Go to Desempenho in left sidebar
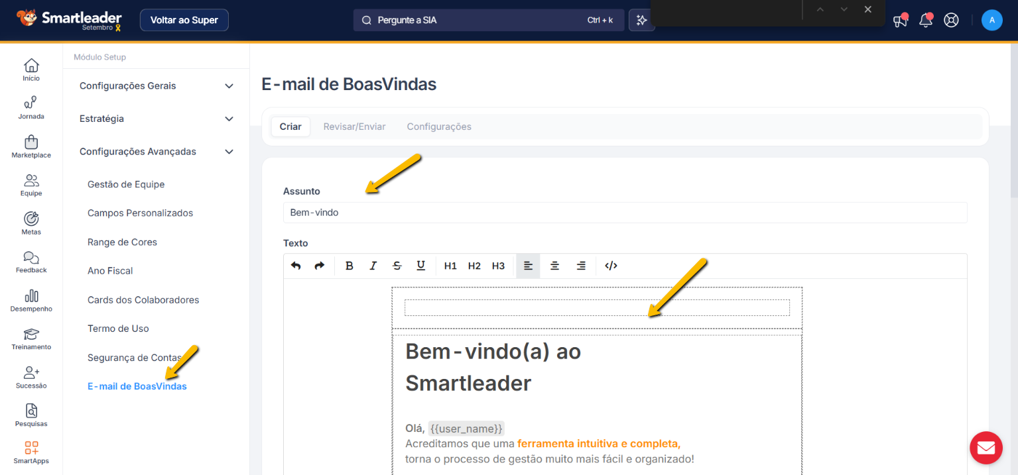This screenshot has height=475, width=1018. [x=31, y=301]
